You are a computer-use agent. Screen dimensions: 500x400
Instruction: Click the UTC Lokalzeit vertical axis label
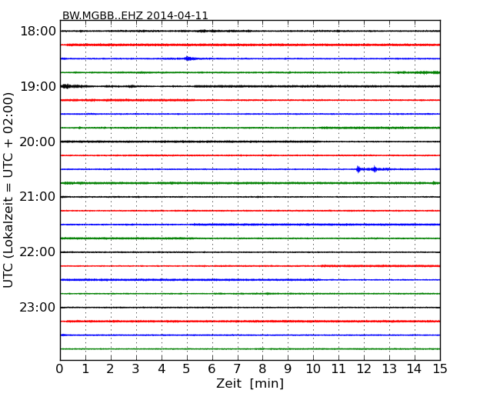pos(8,190)
